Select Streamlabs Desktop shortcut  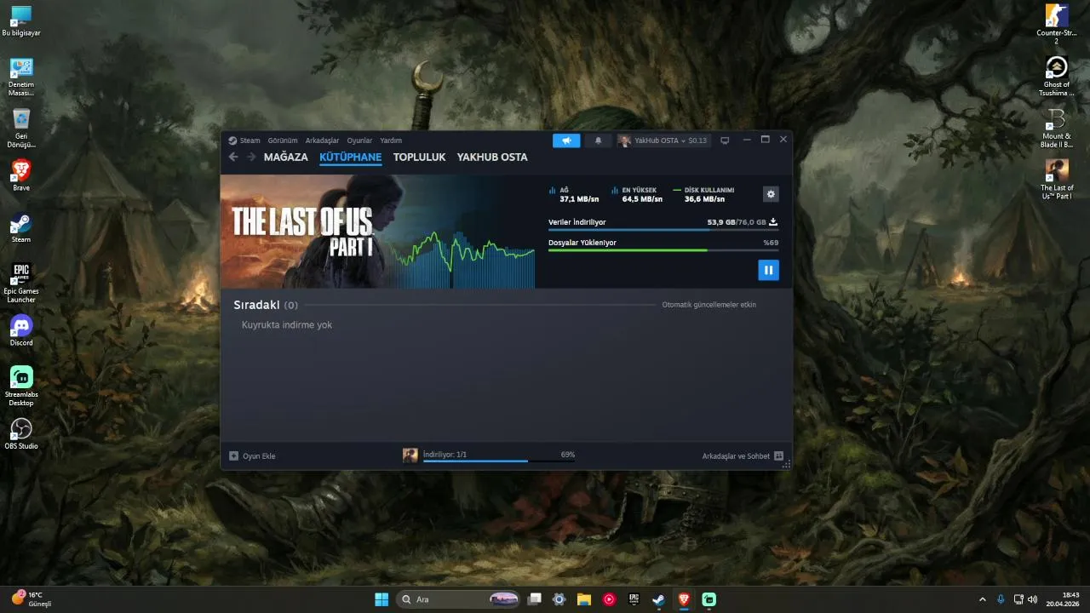tap(21, 387)
